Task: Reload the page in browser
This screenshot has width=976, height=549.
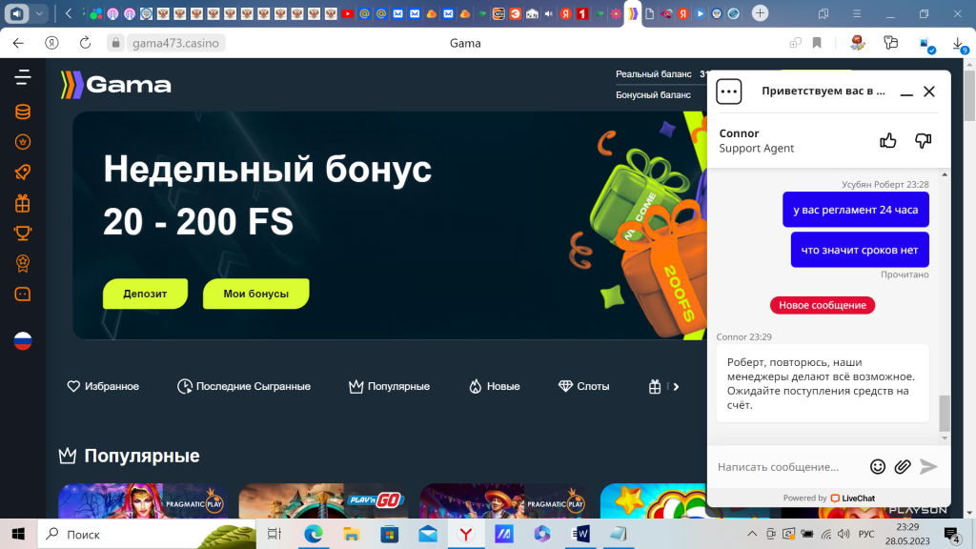Action: 85,43
